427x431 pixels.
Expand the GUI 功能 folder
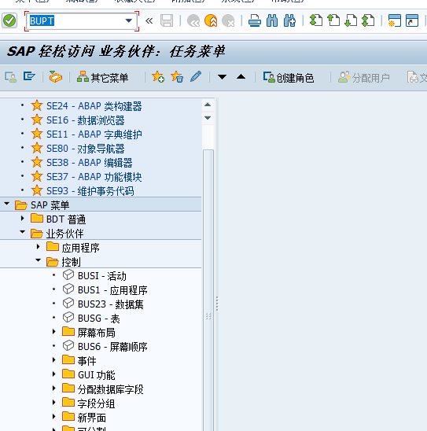[53, 374]
